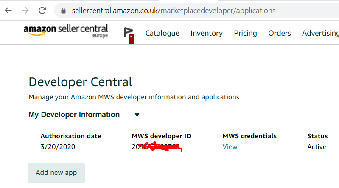
Task: Click the Add new app button
Action: 56,173
